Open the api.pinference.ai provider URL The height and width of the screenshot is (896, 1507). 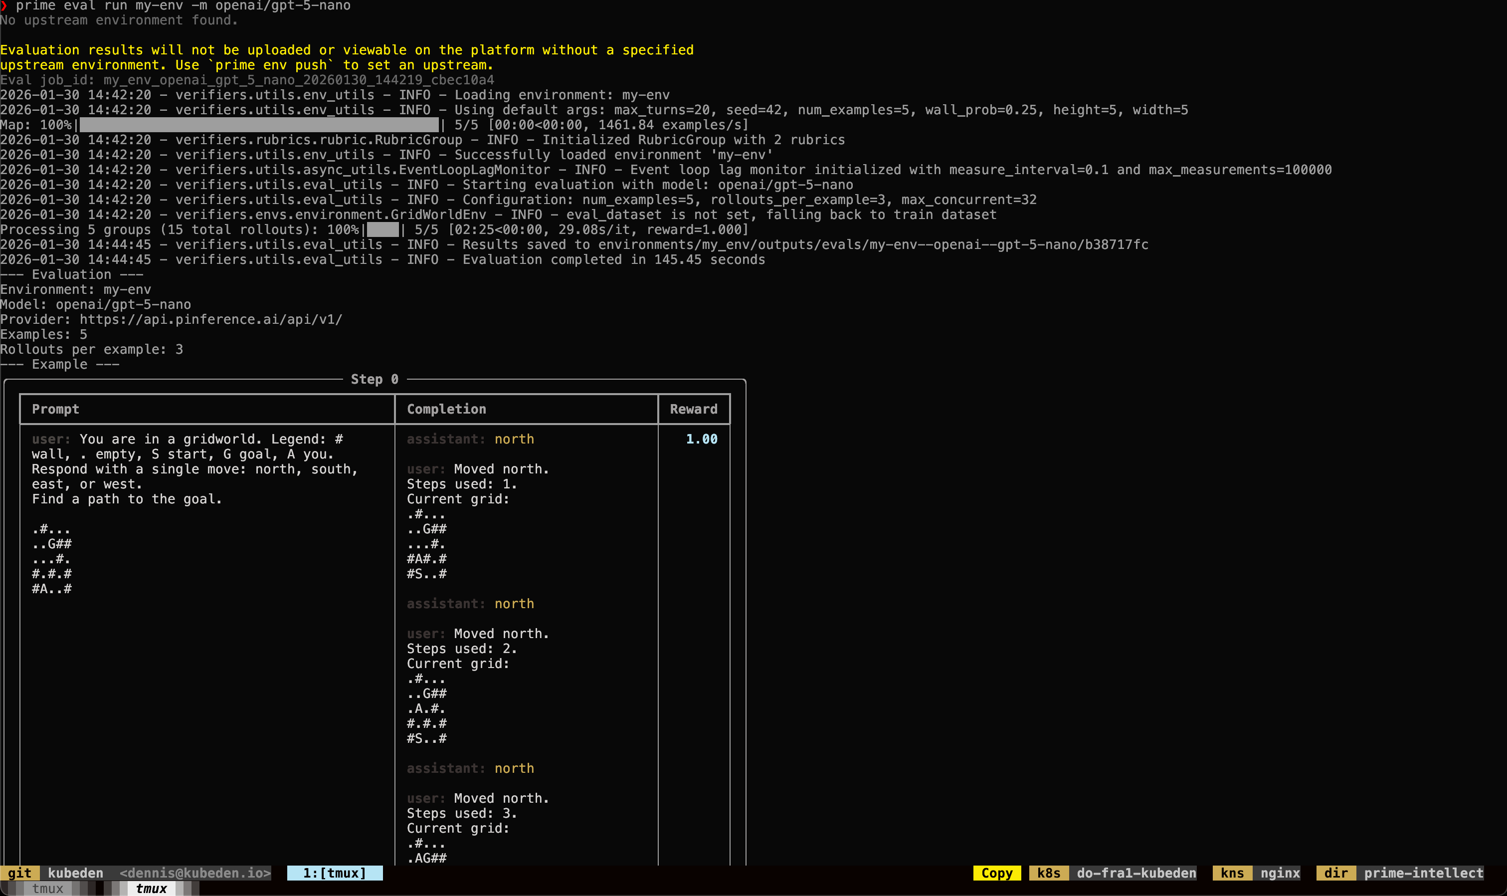tap(210, 319)
